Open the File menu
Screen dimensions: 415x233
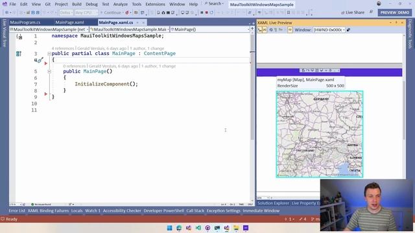[12, 5]
